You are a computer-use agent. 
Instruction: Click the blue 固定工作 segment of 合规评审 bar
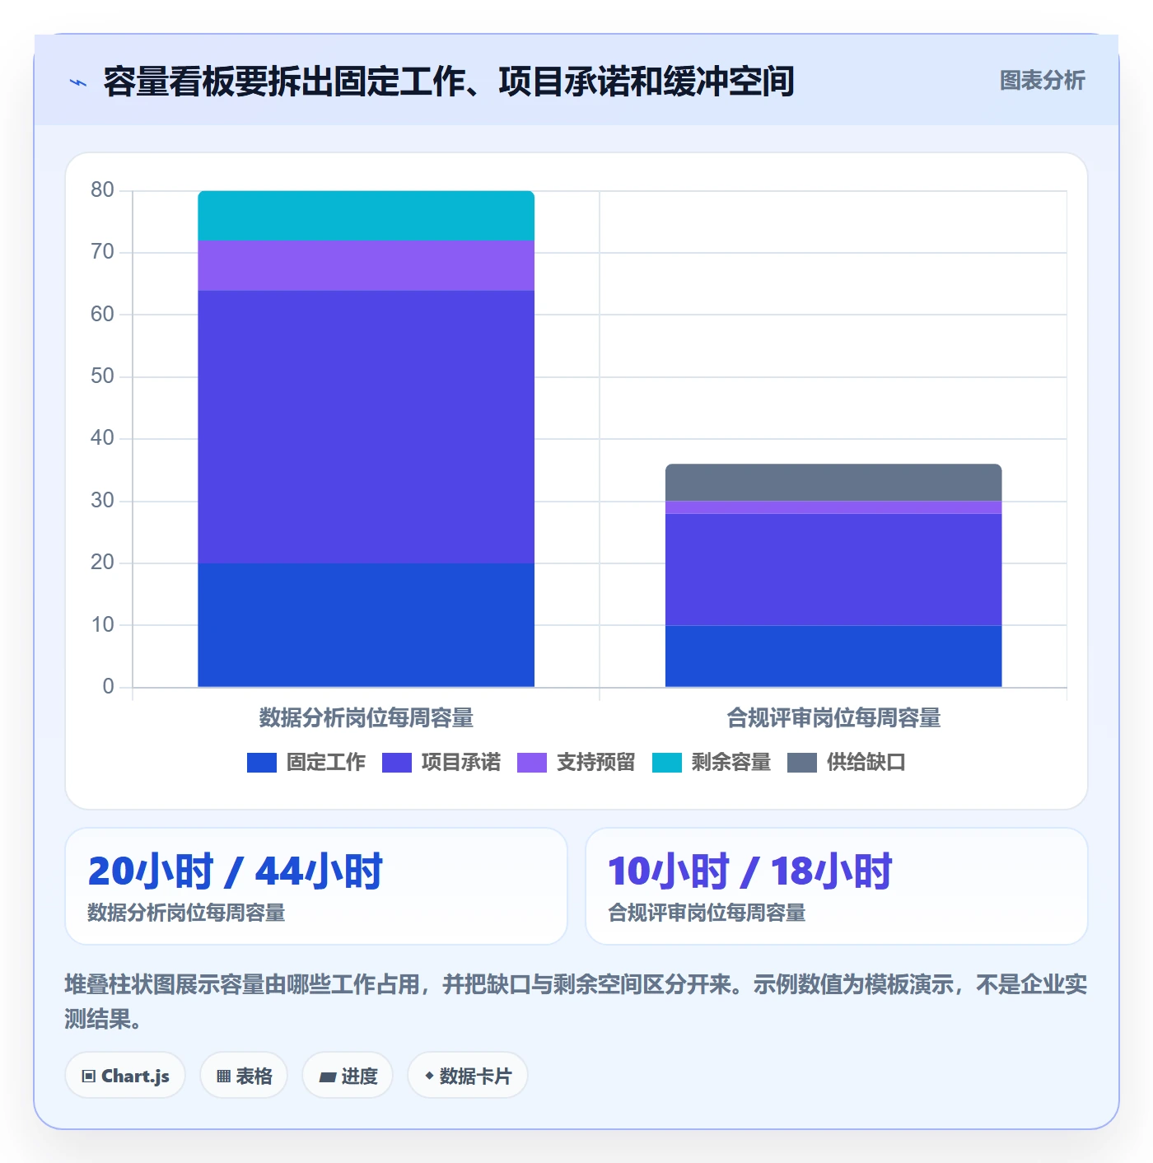(833, 656)
